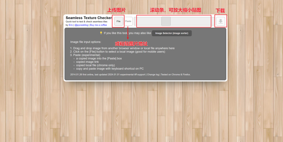Click the File button to upload an image
Image resolution: width=283 pixels, height=142 pixels.
118,21
